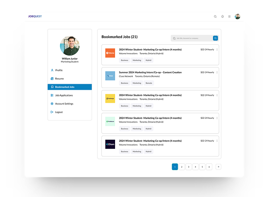Click next page arrow button
This screenshot has height=197, width=263.
click(x=218, y=167)
